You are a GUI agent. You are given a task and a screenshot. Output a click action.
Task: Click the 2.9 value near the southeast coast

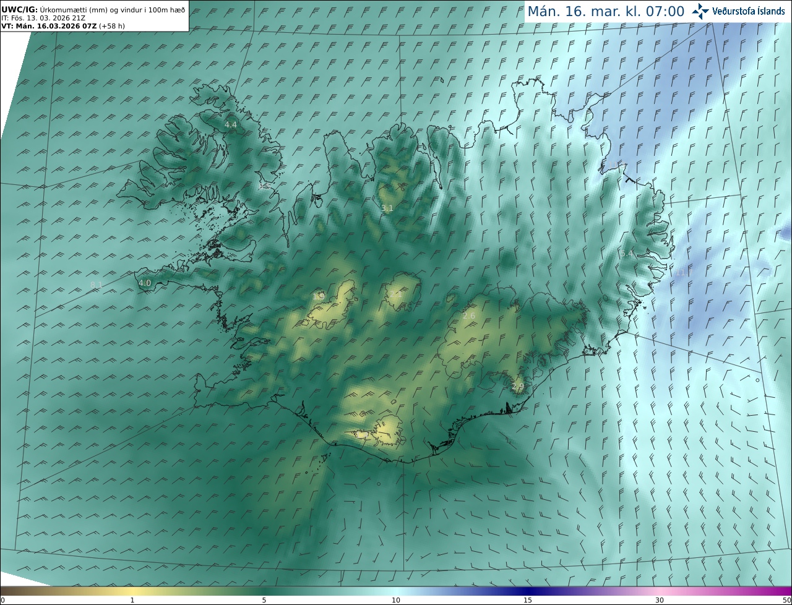[518, 387]
